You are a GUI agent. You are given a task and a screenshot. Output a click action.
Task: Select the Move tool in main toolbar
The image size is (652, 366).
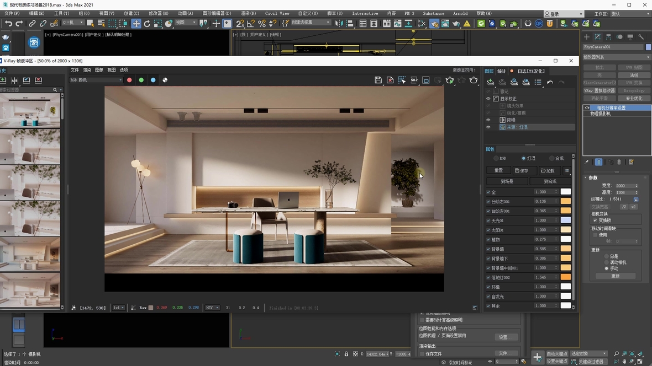(x=136, y=24)
